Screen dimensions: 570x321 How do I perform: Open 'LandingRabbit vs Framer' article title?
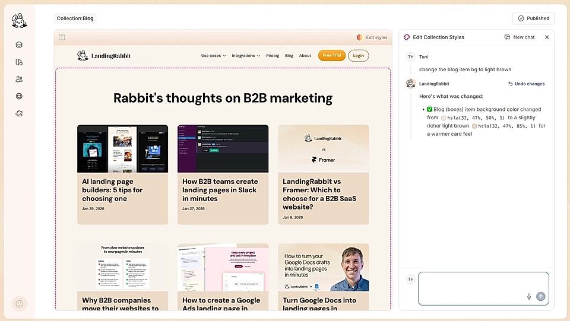319,194
